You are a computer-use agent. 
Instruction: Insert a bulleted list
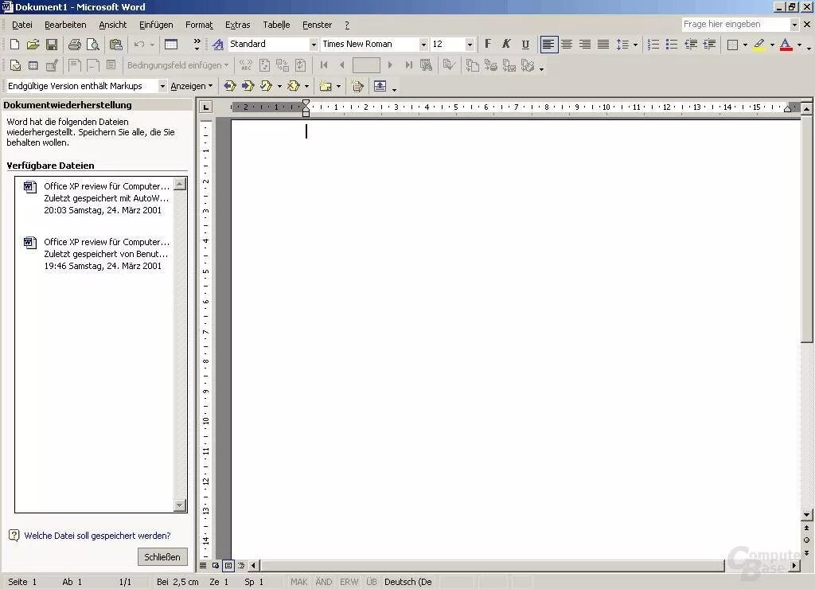pyautogui.click(x=672, y=45)
